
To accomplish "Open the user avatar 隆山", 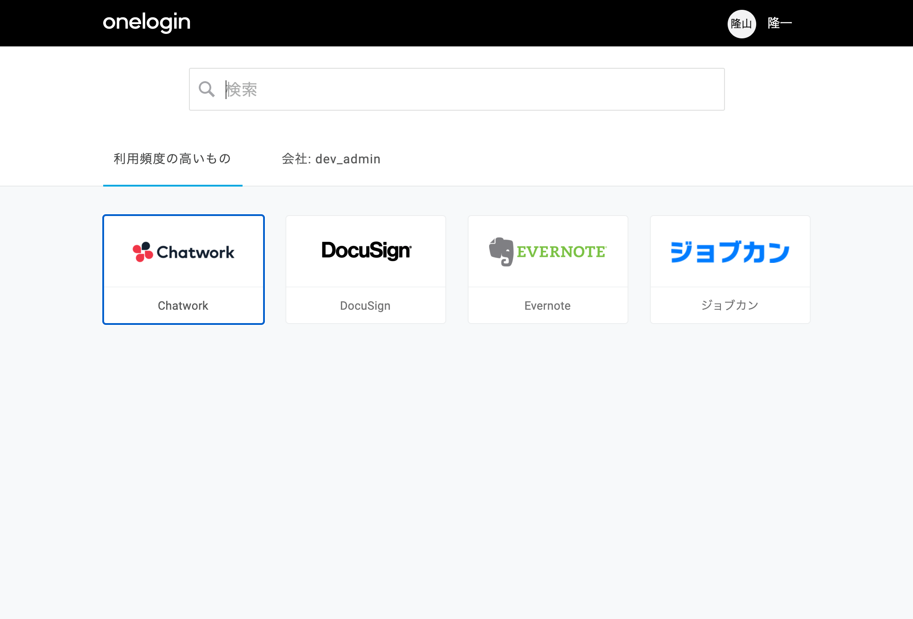I will (x=741, y=24).
